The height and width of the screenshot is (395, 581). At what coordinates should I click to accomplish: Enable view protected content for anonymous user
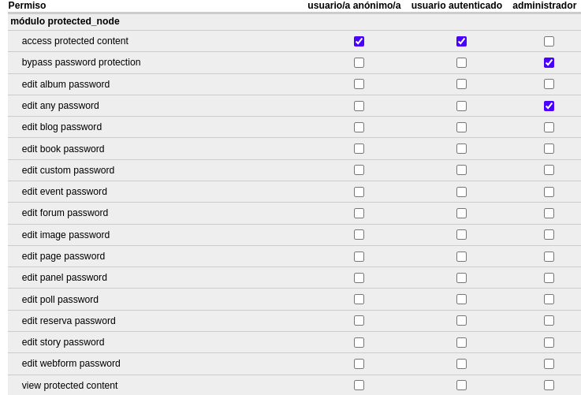[x=359, y=386]
